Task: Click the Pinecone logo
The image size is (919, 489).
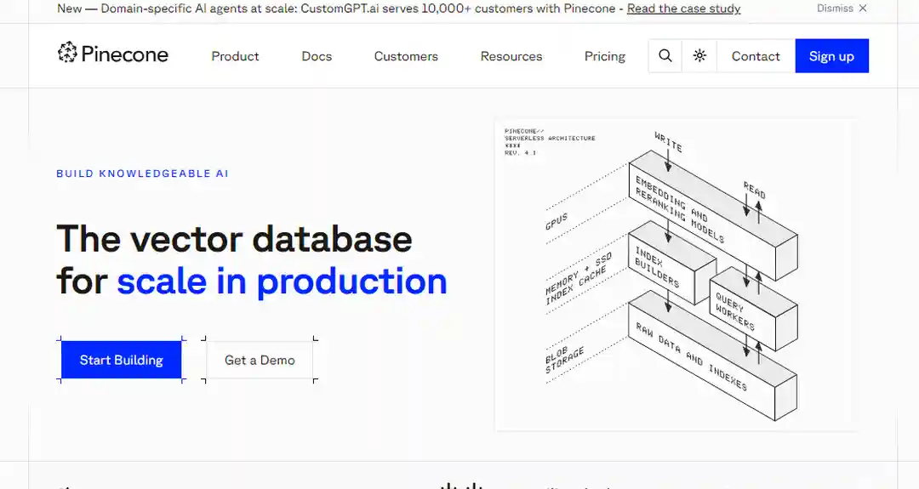Action: pos(112,54)
